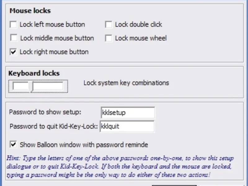Check the Lock mouse wheel checkbox

tap(108, 38)
